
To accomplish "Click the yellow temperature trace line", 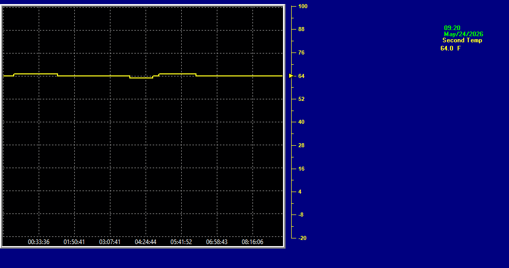I will [x=94, y=76].
